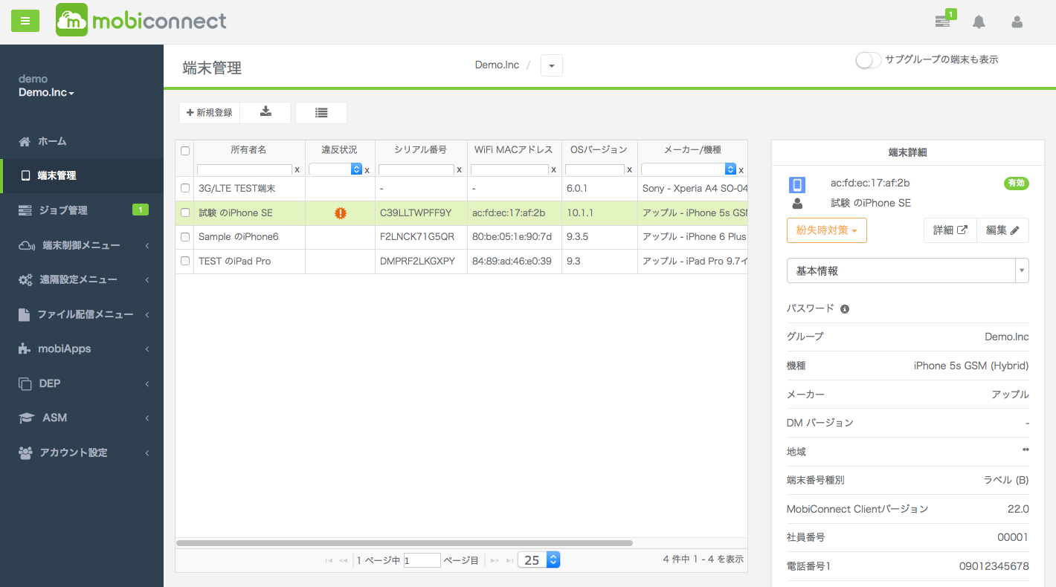The image size is (1056, 587).
Task: Click the 所有者名 filter input
Action: click(x=245, y=169)
